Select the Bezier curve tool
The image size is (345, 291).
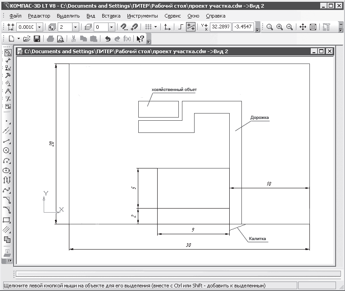click(7, 190)
